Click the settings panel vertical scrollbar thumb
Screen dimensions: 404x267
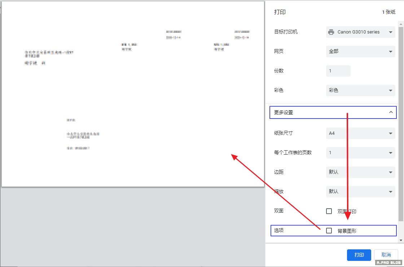pyautogui.click(x=401, y=123)
